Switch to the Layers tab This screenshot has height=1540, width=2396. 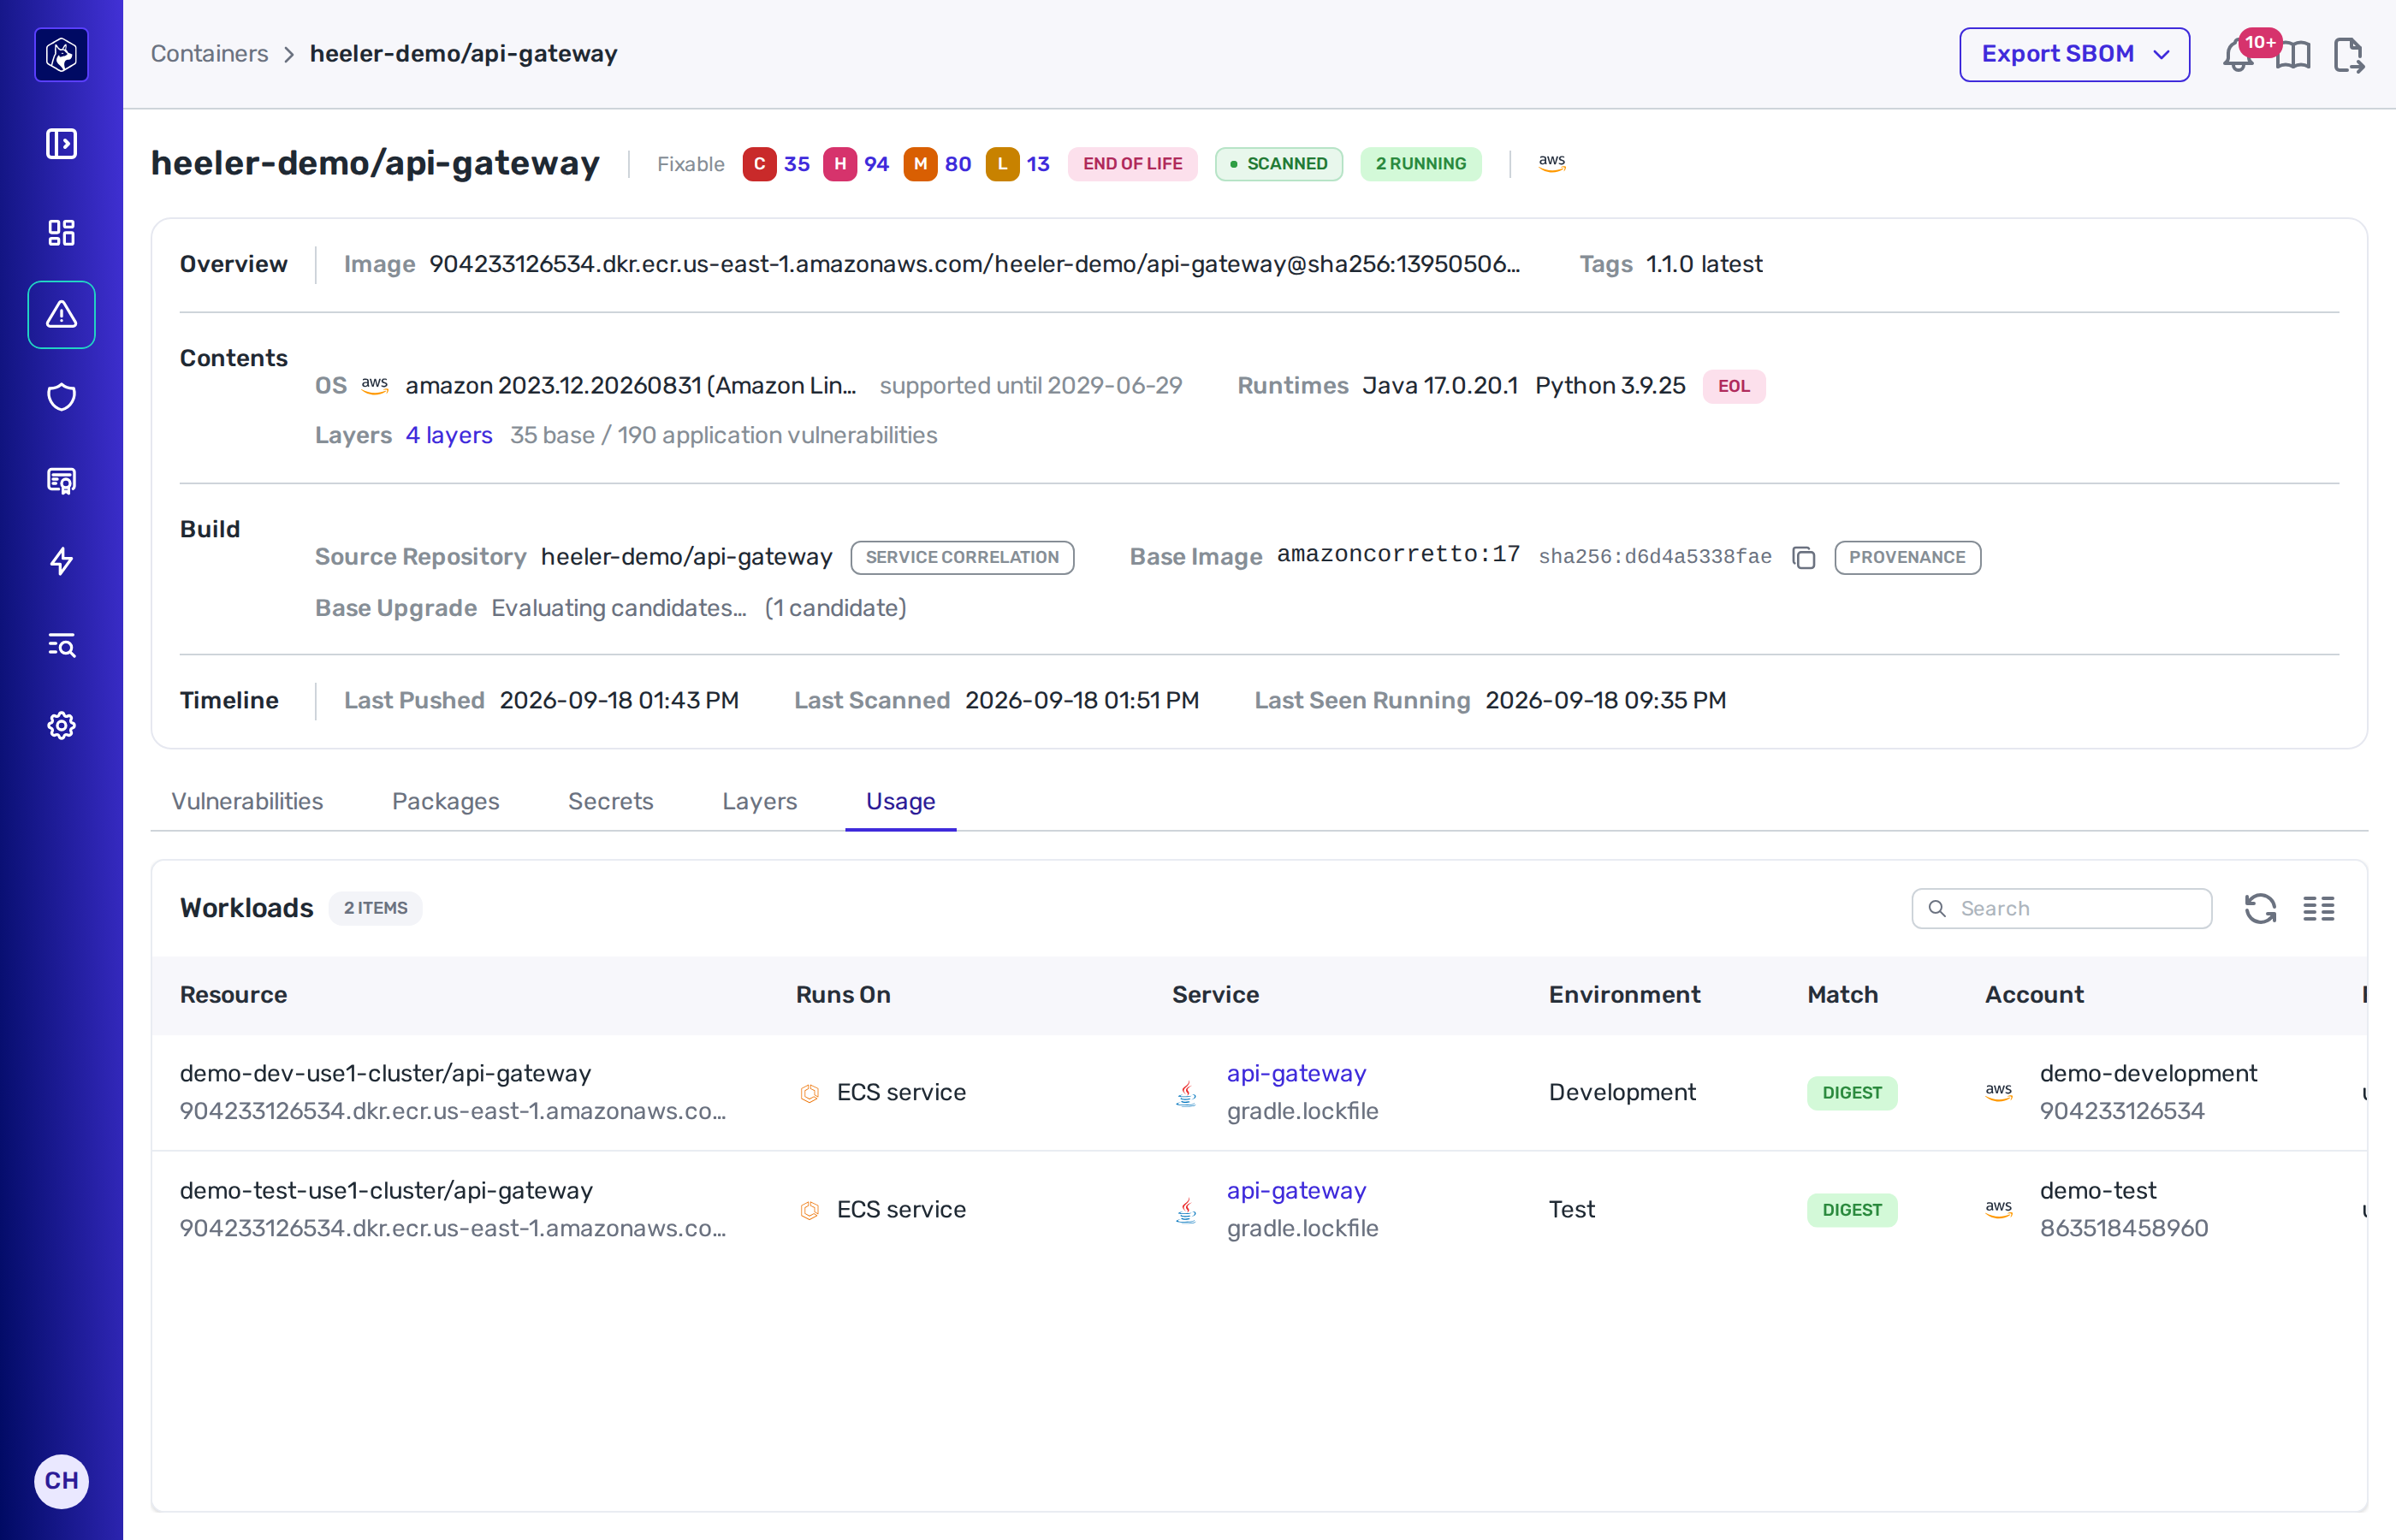coord(759,802)
